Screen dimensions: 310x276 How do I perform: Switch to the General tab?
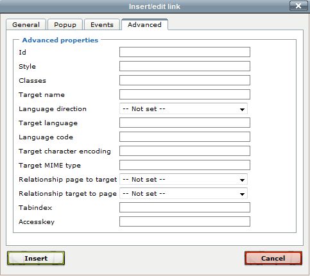(x=26, y=24)
